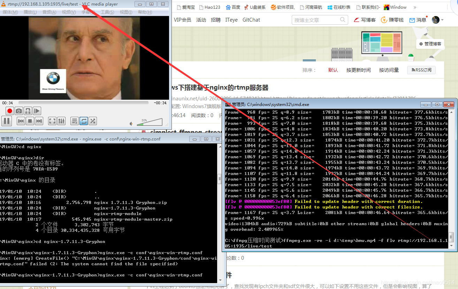Enable random shuffle playback in VLC
Image resolution: width=458 pixels, height=289 pixels.
[93, 121]
